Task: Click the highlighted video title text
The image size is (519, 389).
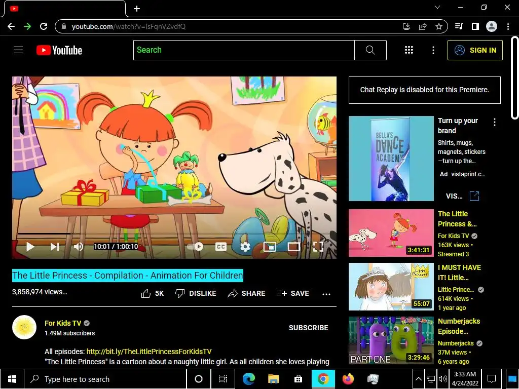Action: coord(128,276)
